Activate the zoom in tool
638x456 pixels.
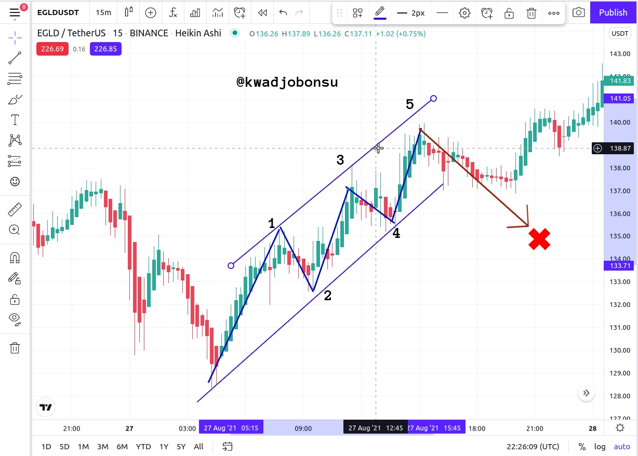15,230
